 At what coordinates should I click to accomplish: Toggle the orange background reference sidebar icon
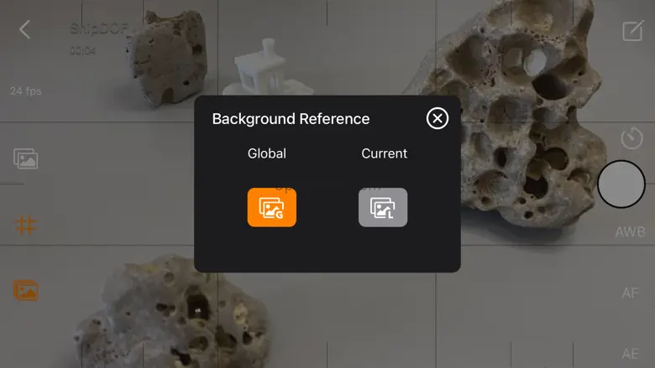pos(26,291)
